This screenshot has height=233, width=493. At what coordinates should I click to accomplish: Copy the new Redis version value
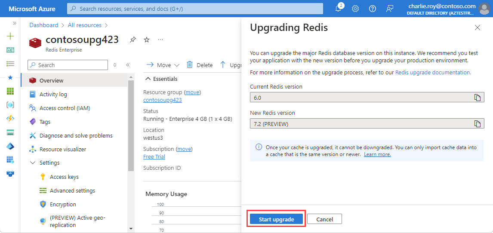point(477,124)
